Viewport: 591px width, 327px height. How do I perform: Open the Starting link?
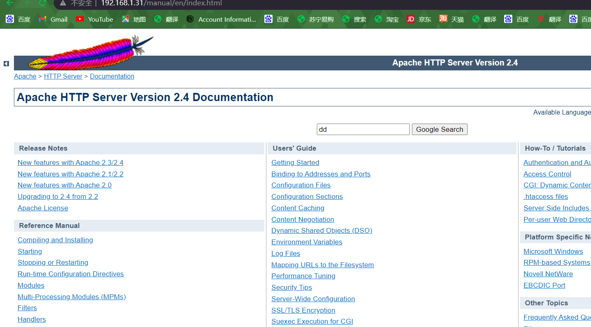point(30,251)
